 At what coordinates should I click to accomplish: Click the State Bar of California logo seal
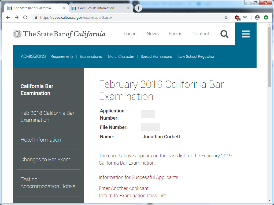point(17,34)
